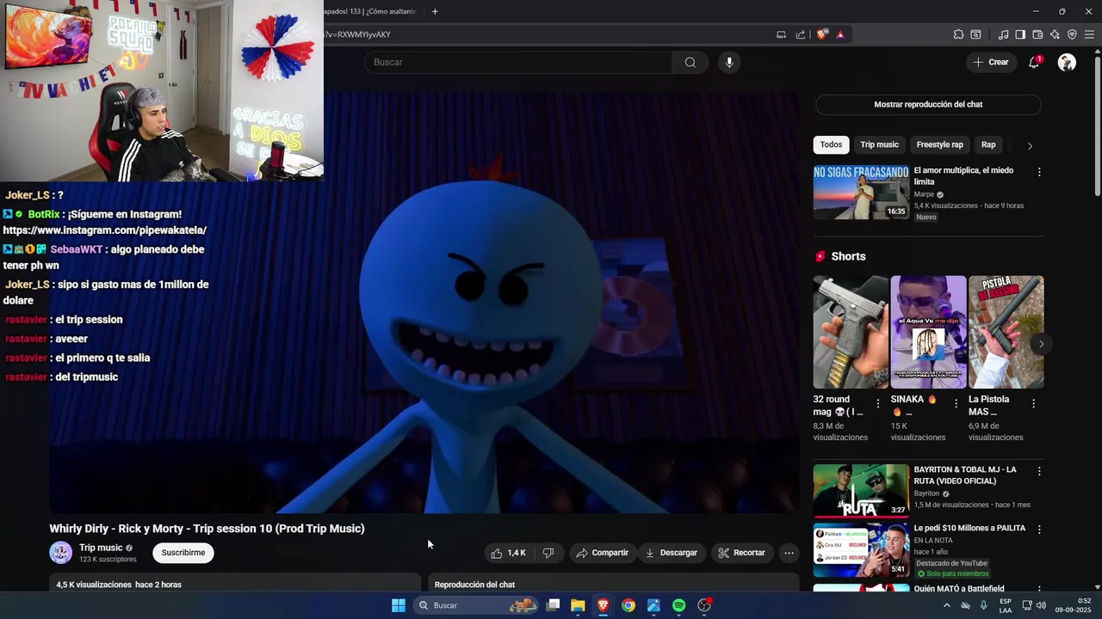Open the Trip music channel avatar
This screenshot has height=619, width=1102.
[60, 553]
